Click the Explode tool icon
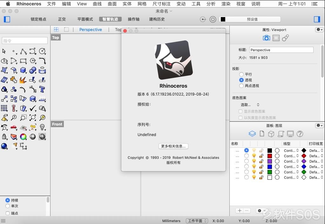This screenshot has width=325, height=224. (x=23, y=80)
